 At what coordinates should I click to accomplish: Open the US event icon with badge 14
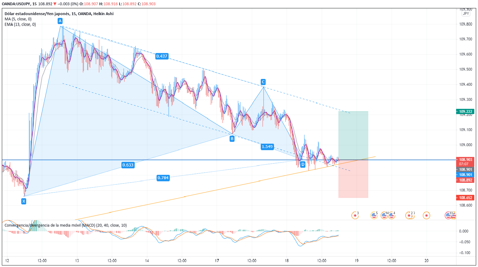[x=384, y=216]
